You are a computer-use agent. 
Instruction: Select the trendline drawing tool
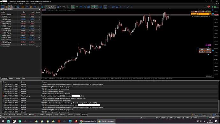tap(128, 7)
